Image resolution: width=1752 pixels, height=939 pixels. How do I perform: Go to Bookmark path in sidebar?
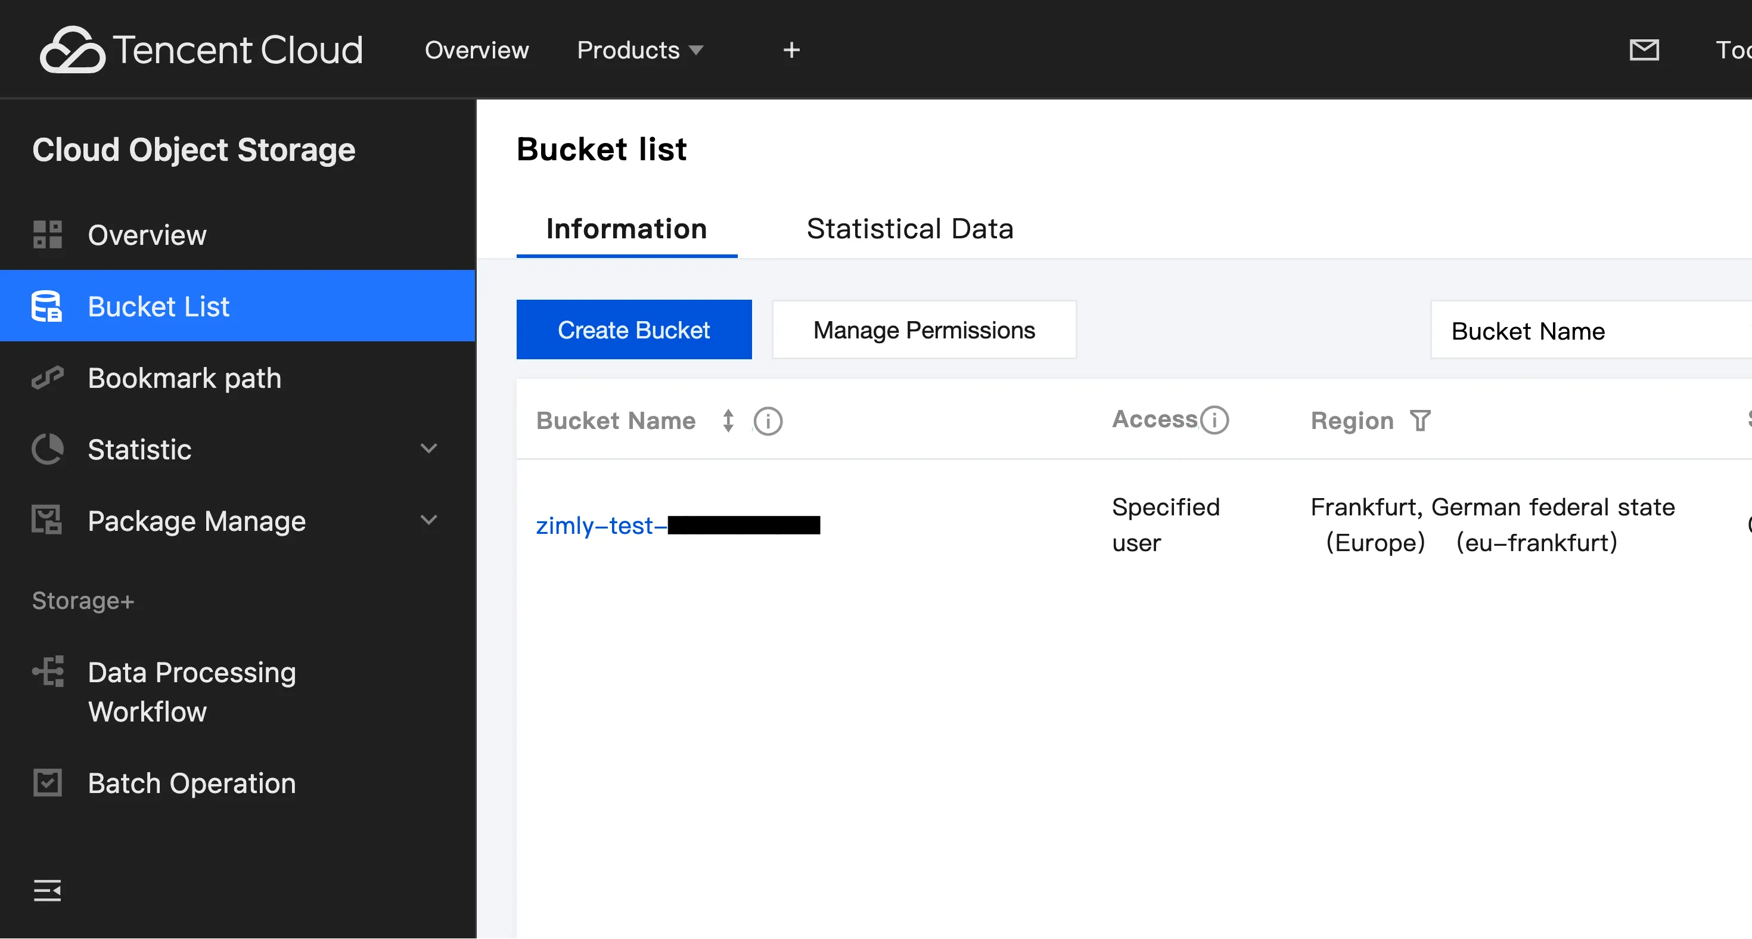[184, 378]
